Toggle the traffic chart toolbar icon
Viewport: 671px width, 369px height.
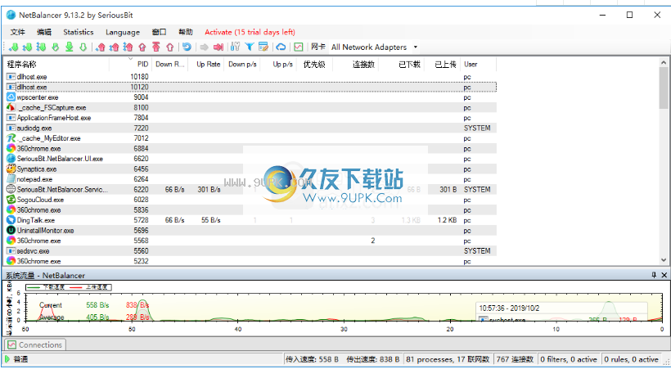point(299,47)
